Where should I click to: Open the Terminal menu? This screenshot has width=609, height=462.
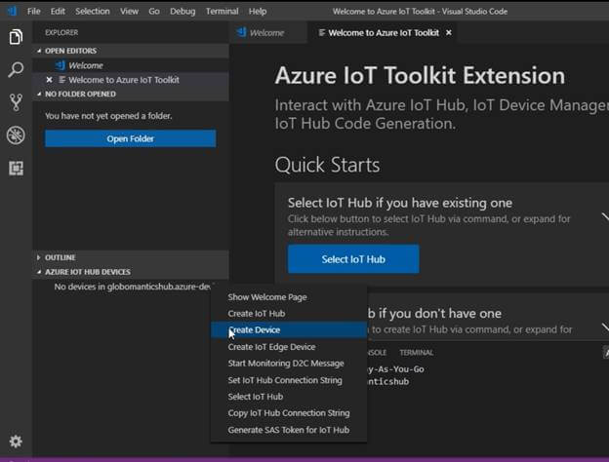223,12
